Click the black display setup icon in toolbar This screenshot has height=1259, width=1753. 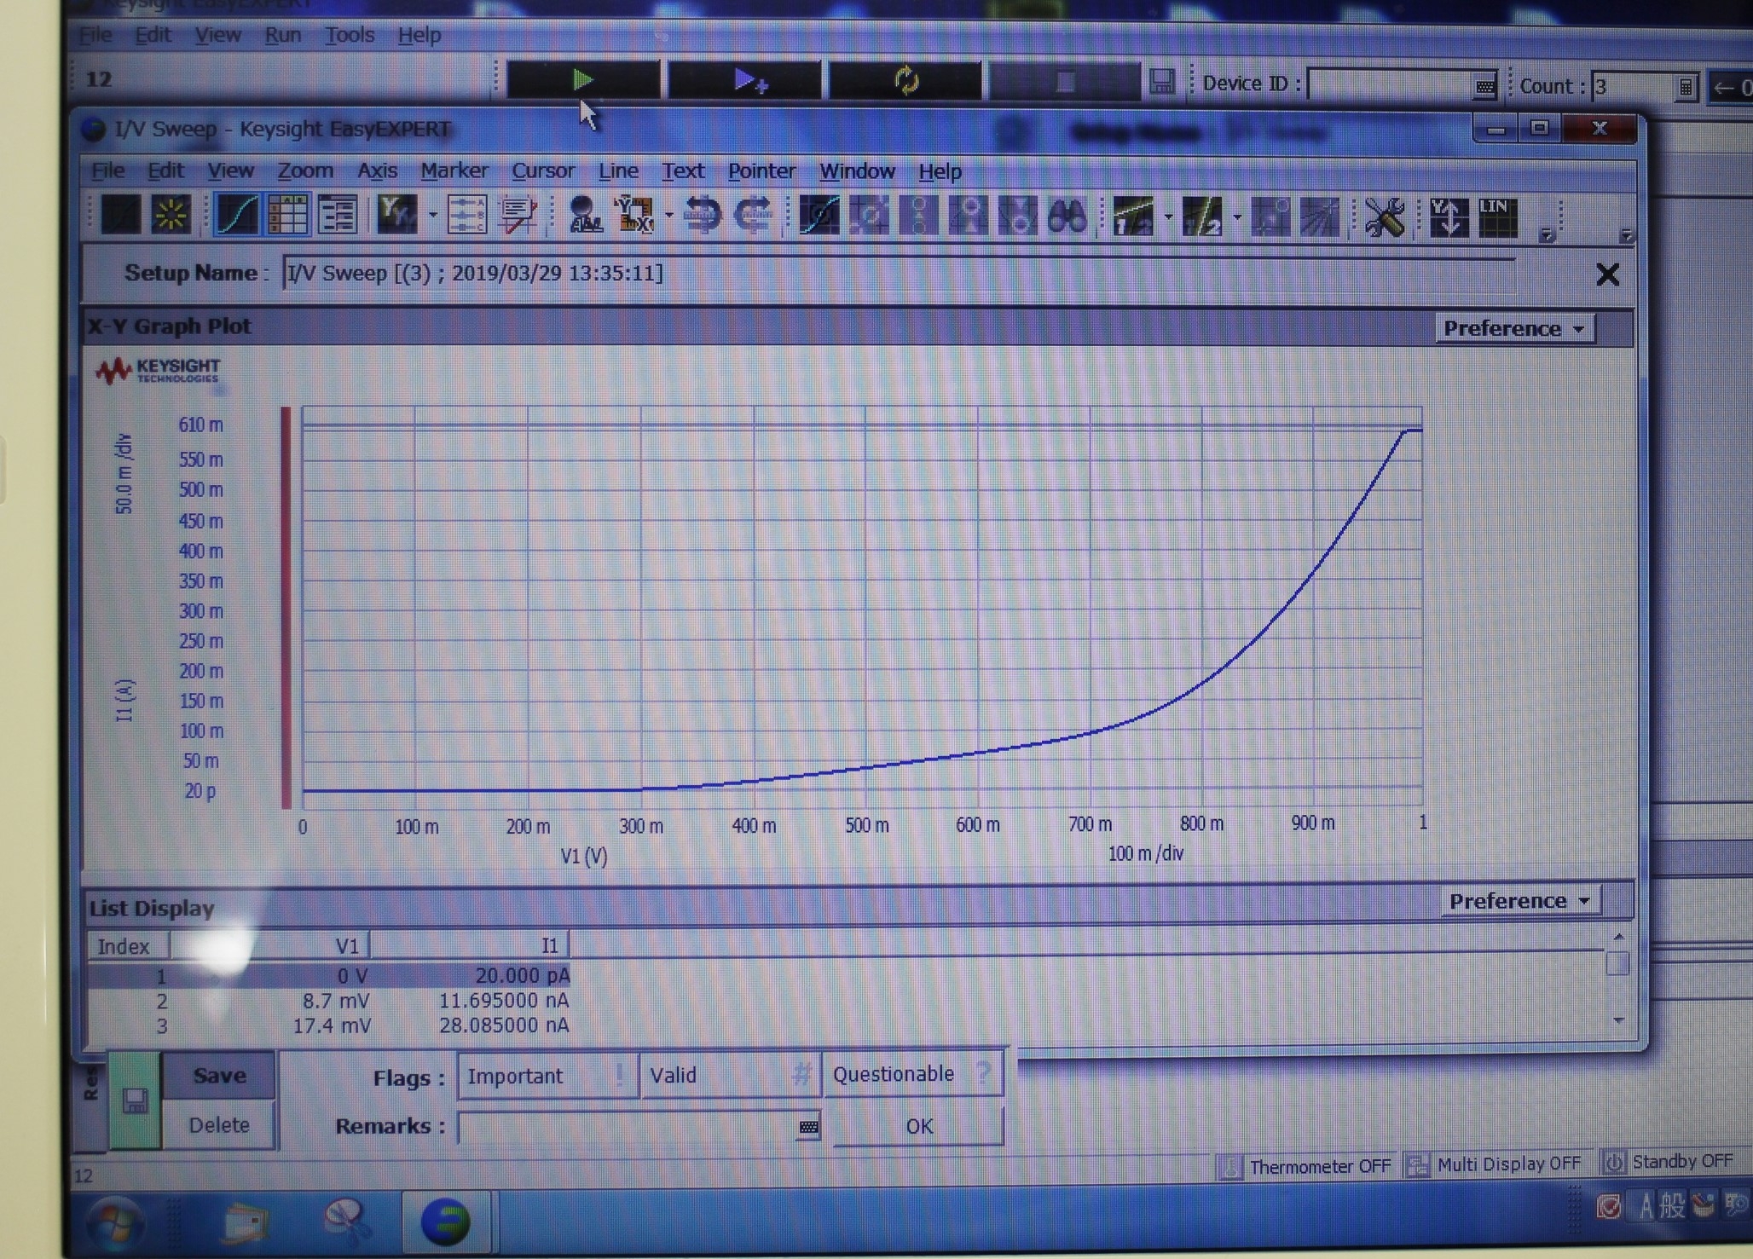pos(120,214)
